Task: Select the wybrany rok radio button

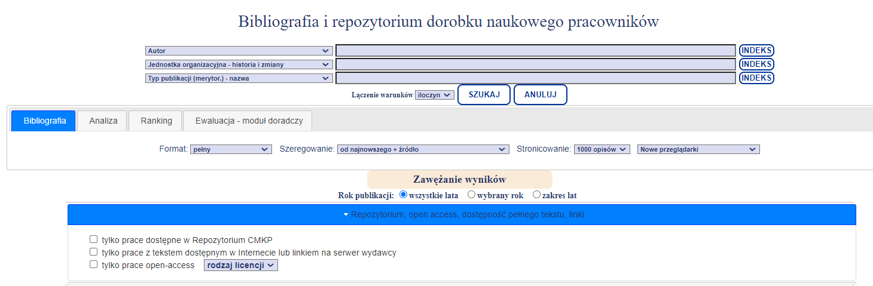Action: pos(471,195)
